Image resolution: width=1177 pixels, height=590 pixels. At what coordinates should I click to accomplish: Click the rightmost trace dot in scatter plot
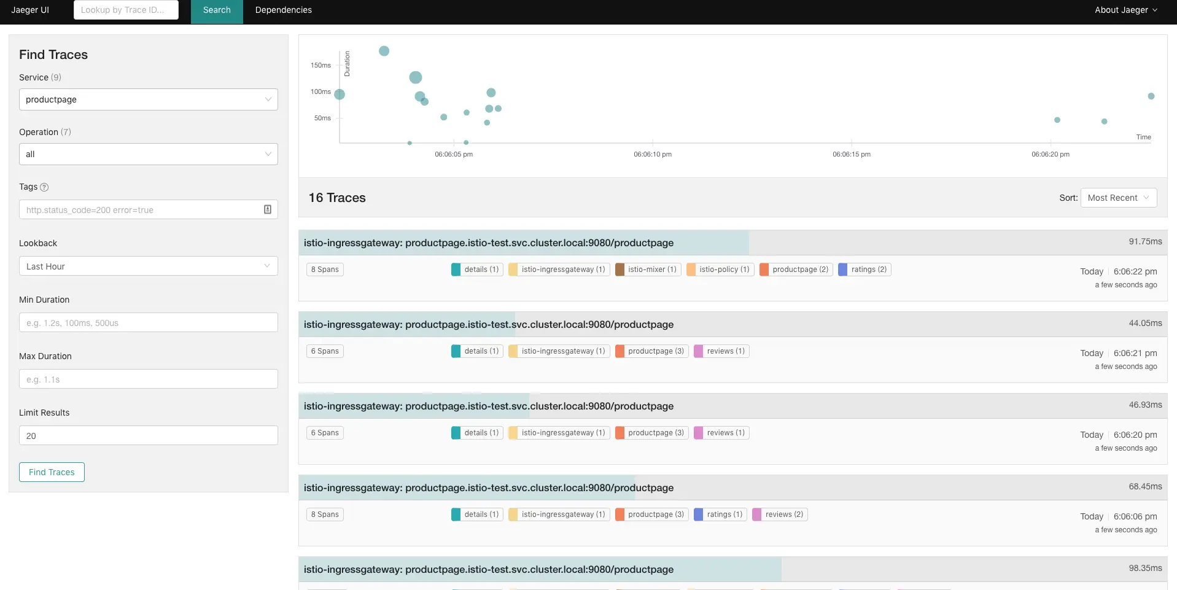(1151, 96)
